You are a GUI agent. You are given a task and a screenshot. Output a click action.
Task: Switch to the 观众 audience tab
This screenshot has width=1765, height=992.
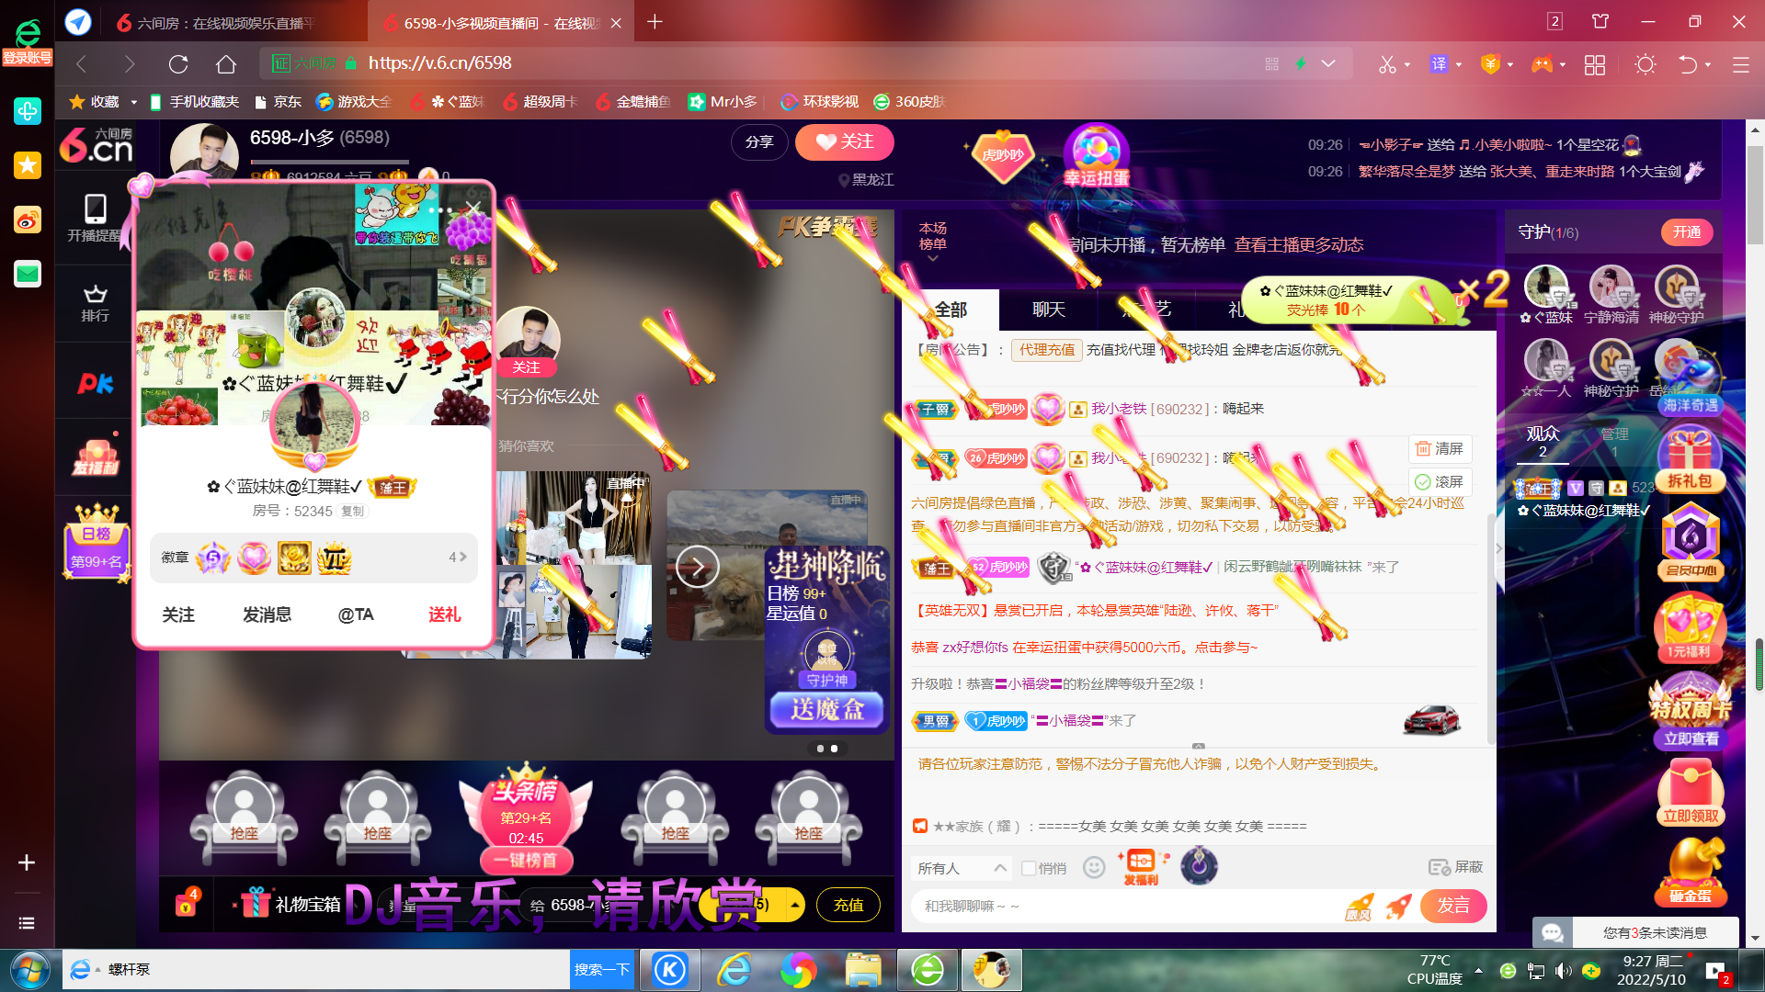[1543, 440]
